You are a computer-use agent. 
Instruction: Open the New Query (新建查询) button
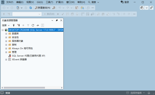tap(43, 8)
